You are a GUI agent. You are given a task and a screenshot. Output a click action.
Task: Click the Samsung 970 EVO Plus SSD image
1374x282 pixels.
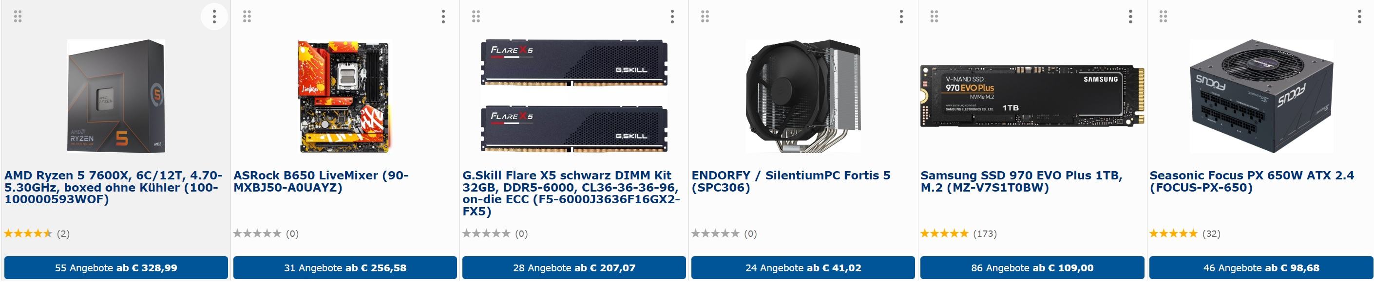[x=1032, y=96]
